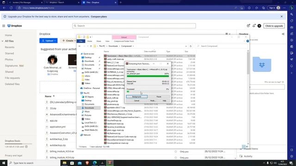Open Create dropdown in Dropbox
Viewport: 296px width, 166px height.
tap(69, 41)
